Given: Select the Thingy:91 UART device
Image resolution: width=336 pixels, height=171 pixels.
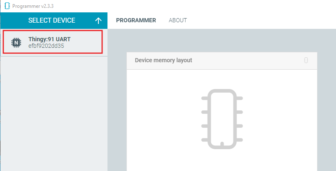Looking at the screenshot, I should point(53,42).
